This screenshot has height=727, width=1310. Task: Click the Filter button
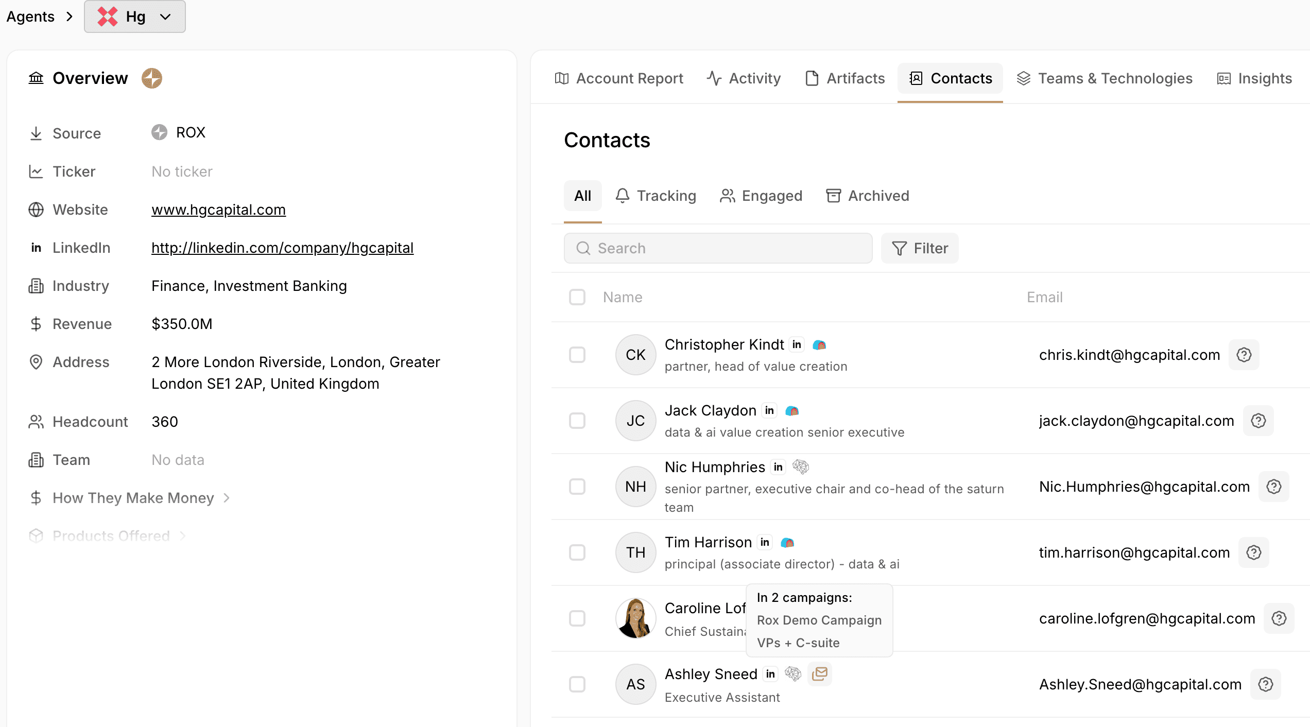[x=920, y=248]
